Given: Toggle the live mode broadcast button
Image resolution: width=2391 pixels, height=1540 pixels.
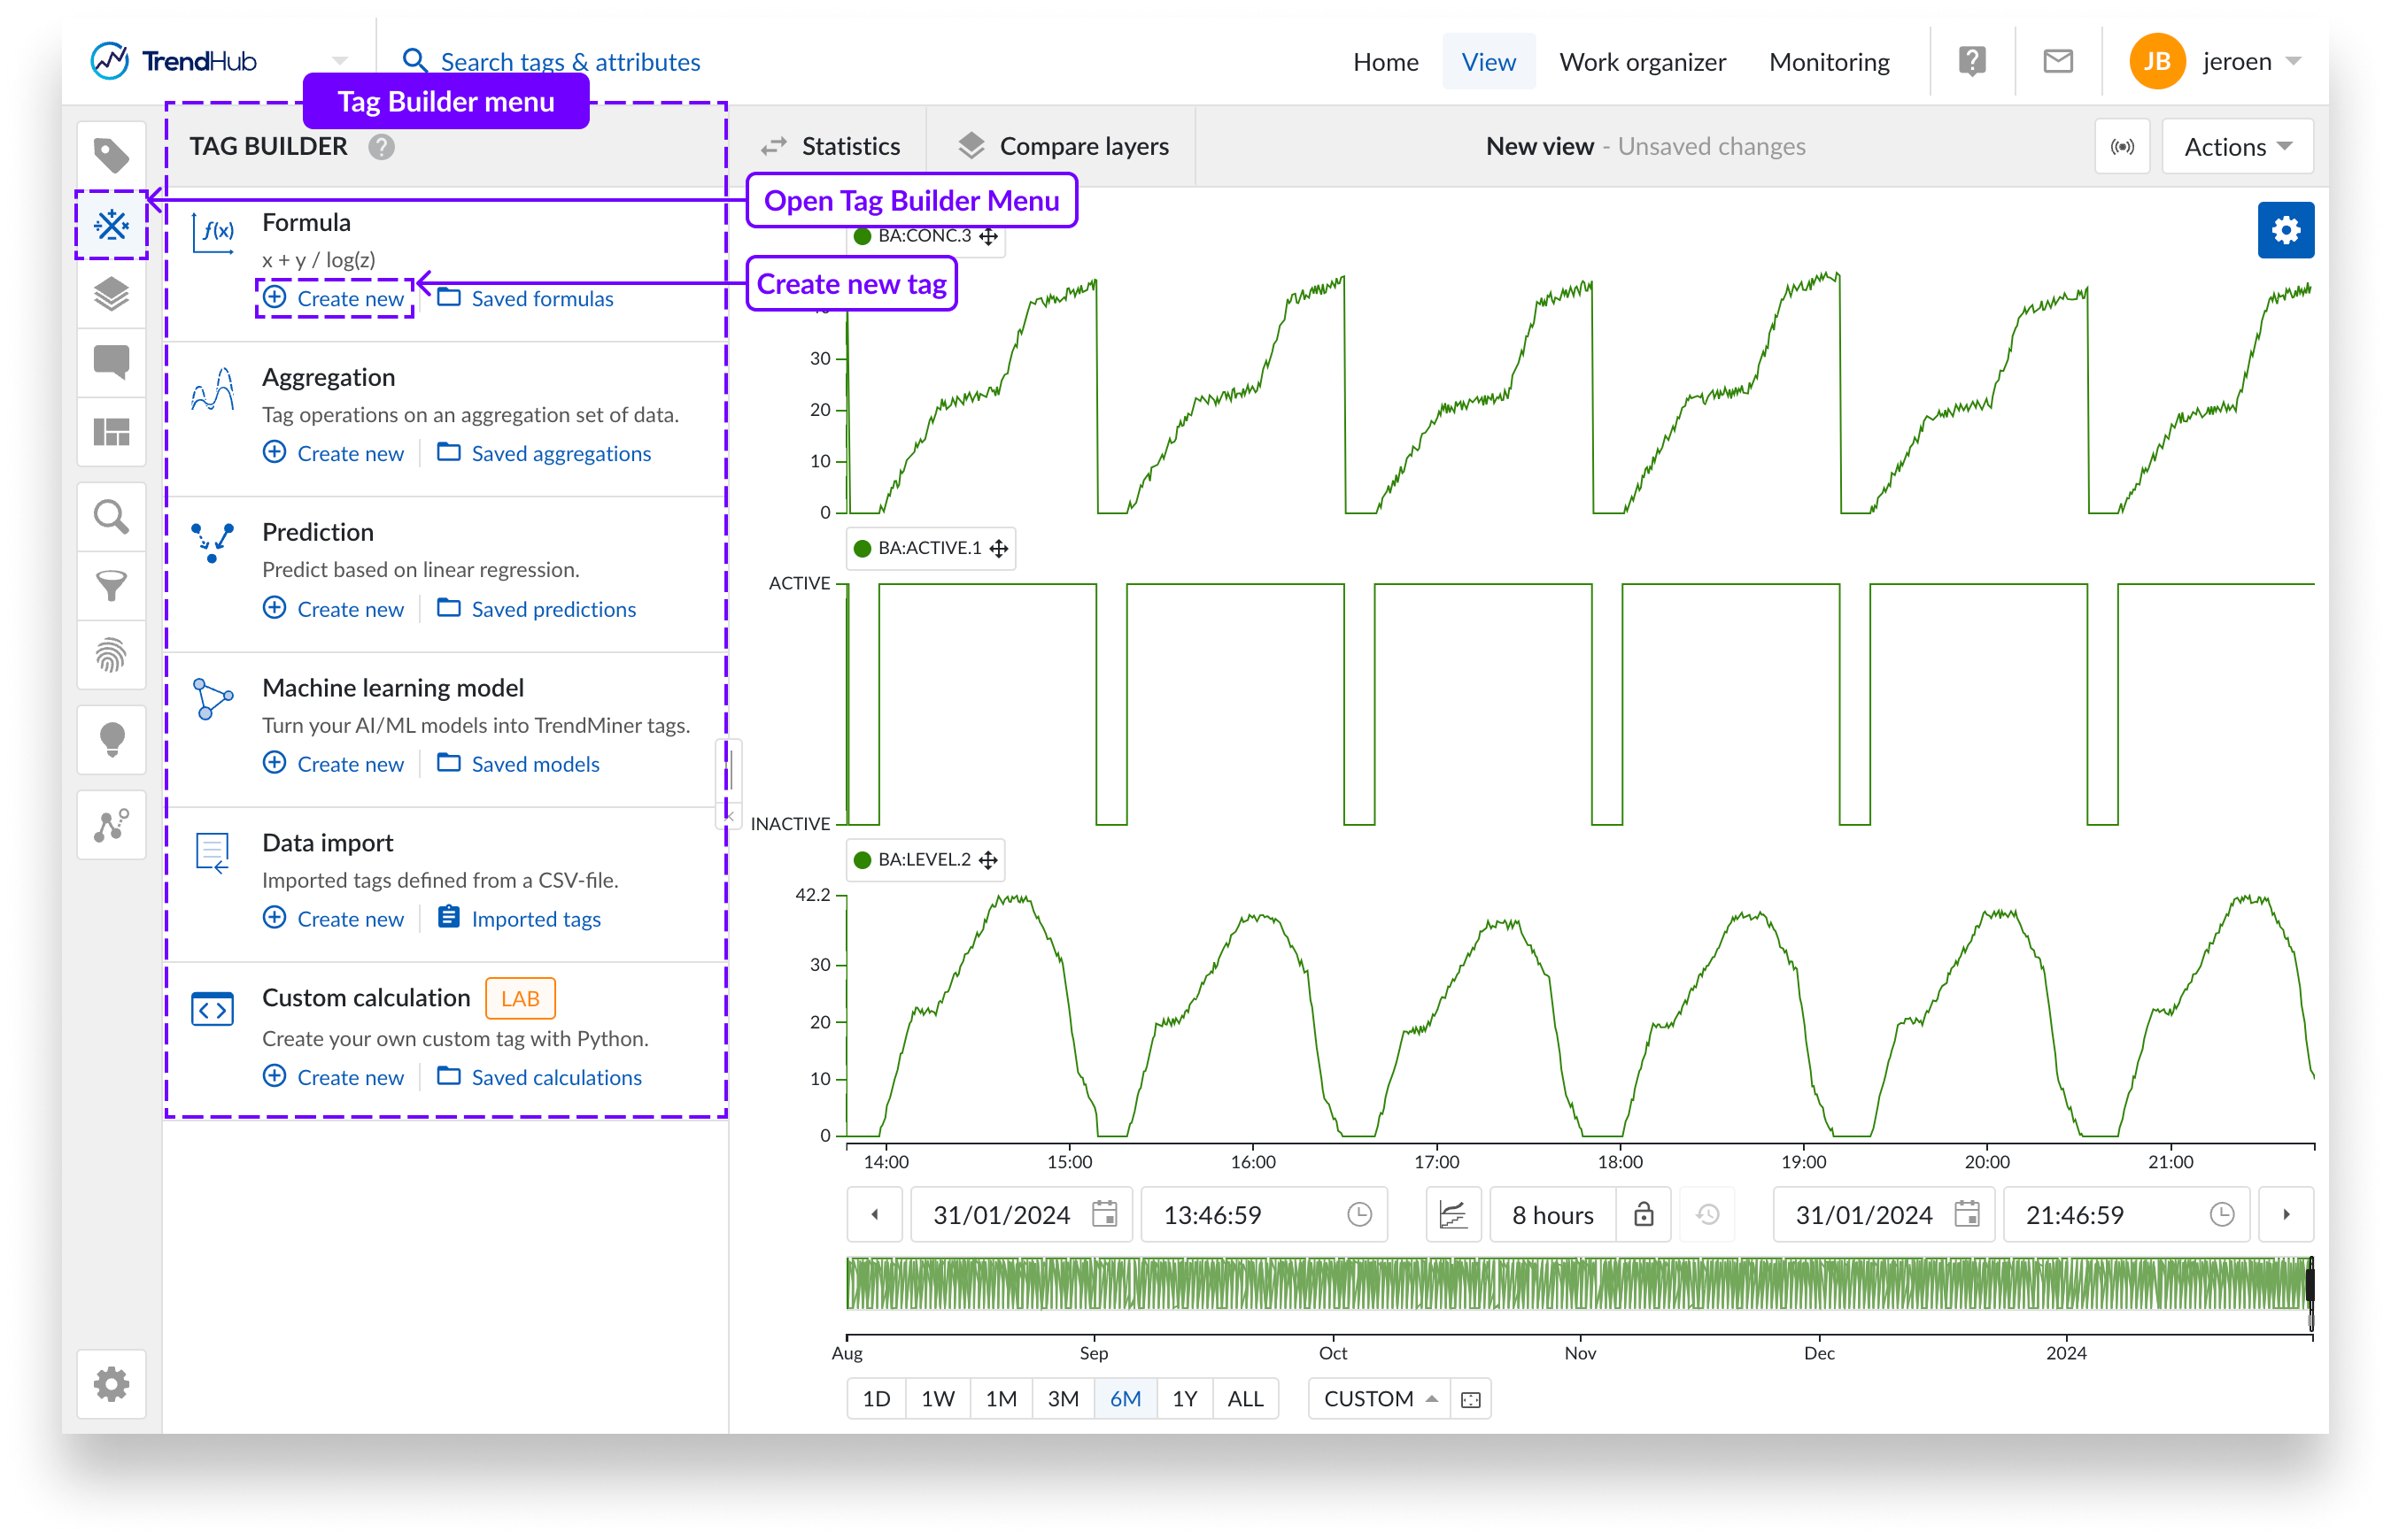Looking at the screenshot, I should (2122, 147).
